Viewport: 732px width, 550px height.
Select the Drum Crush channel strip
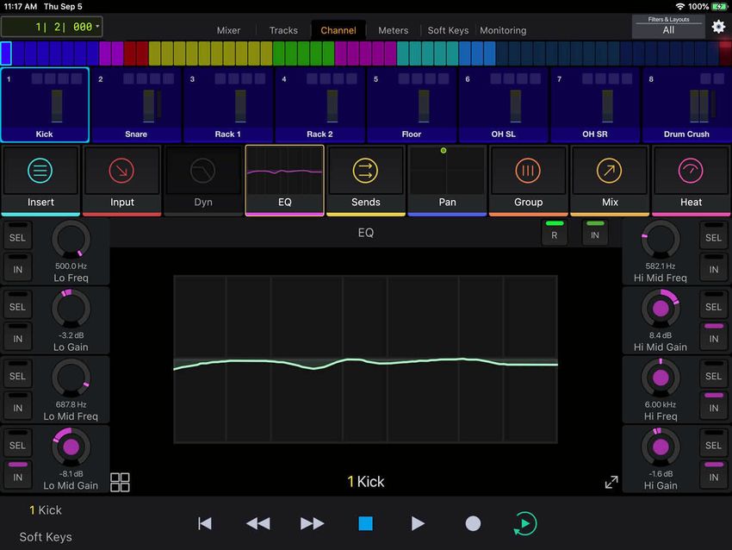[x=686, y=104]
